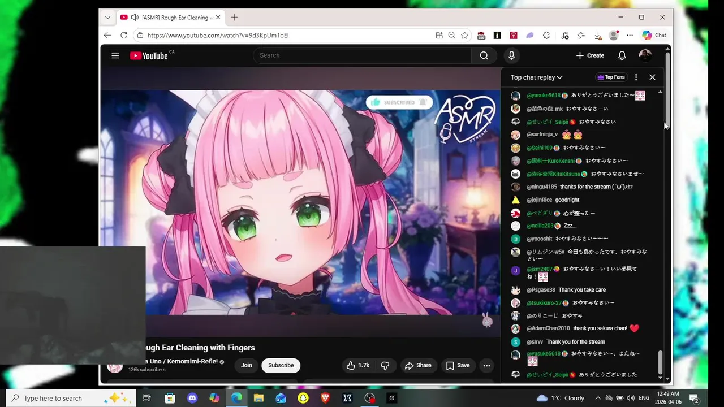Click the username @AdamChan2010 in chat
The image size is (724, 407).
click(548, 328)
